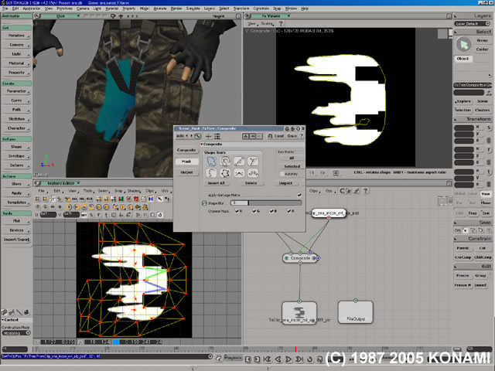495x371 pixels.
Task: Click the help question mark in Fx Viewer
Action: [x=280, y=23]
